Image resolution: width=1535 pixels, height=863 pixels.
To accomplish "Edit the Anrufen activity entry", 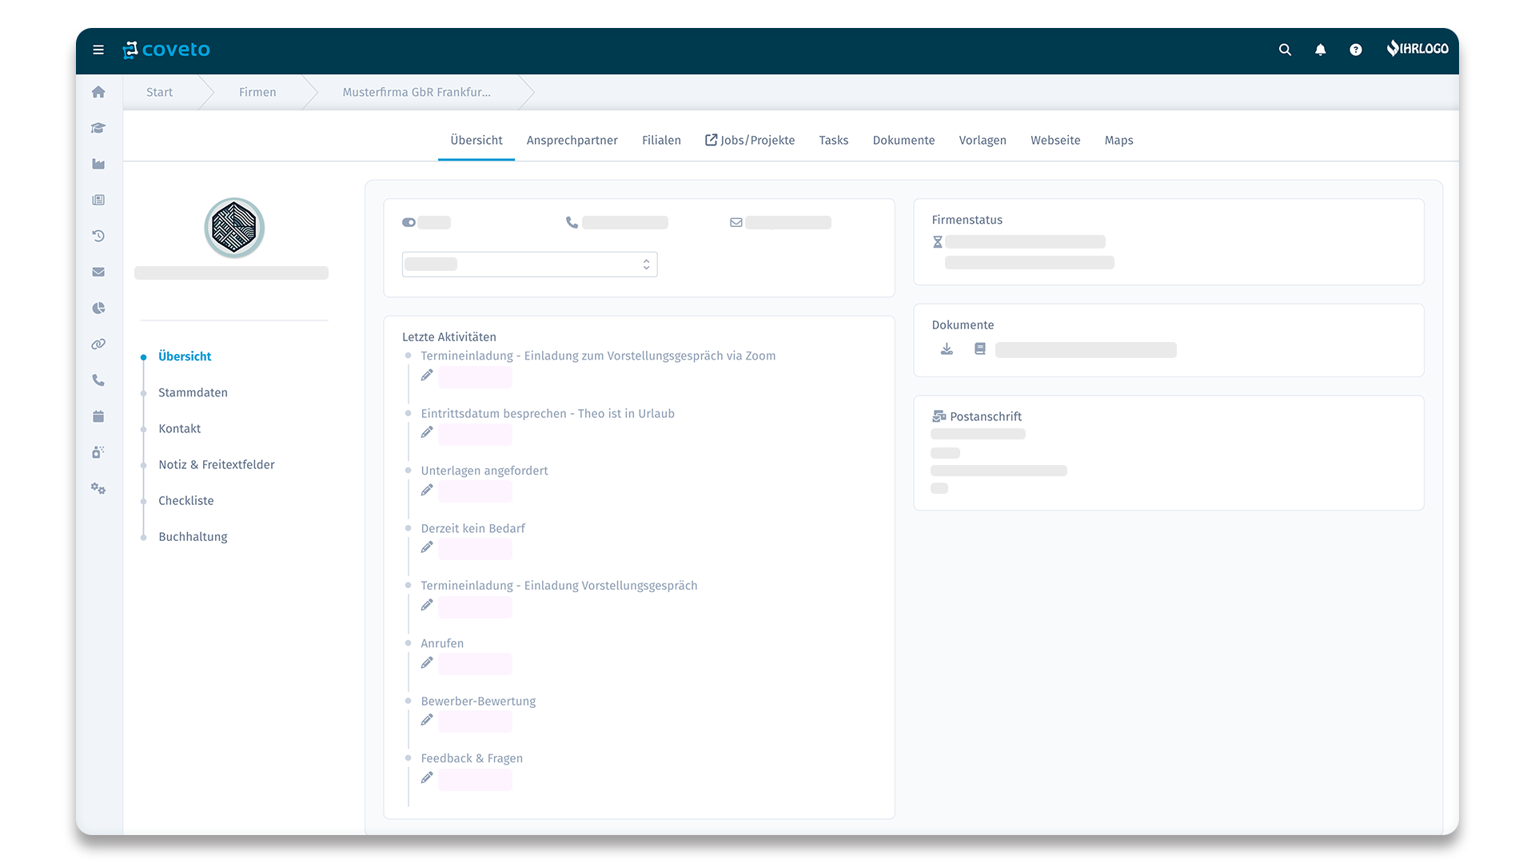I will (427, 662).
